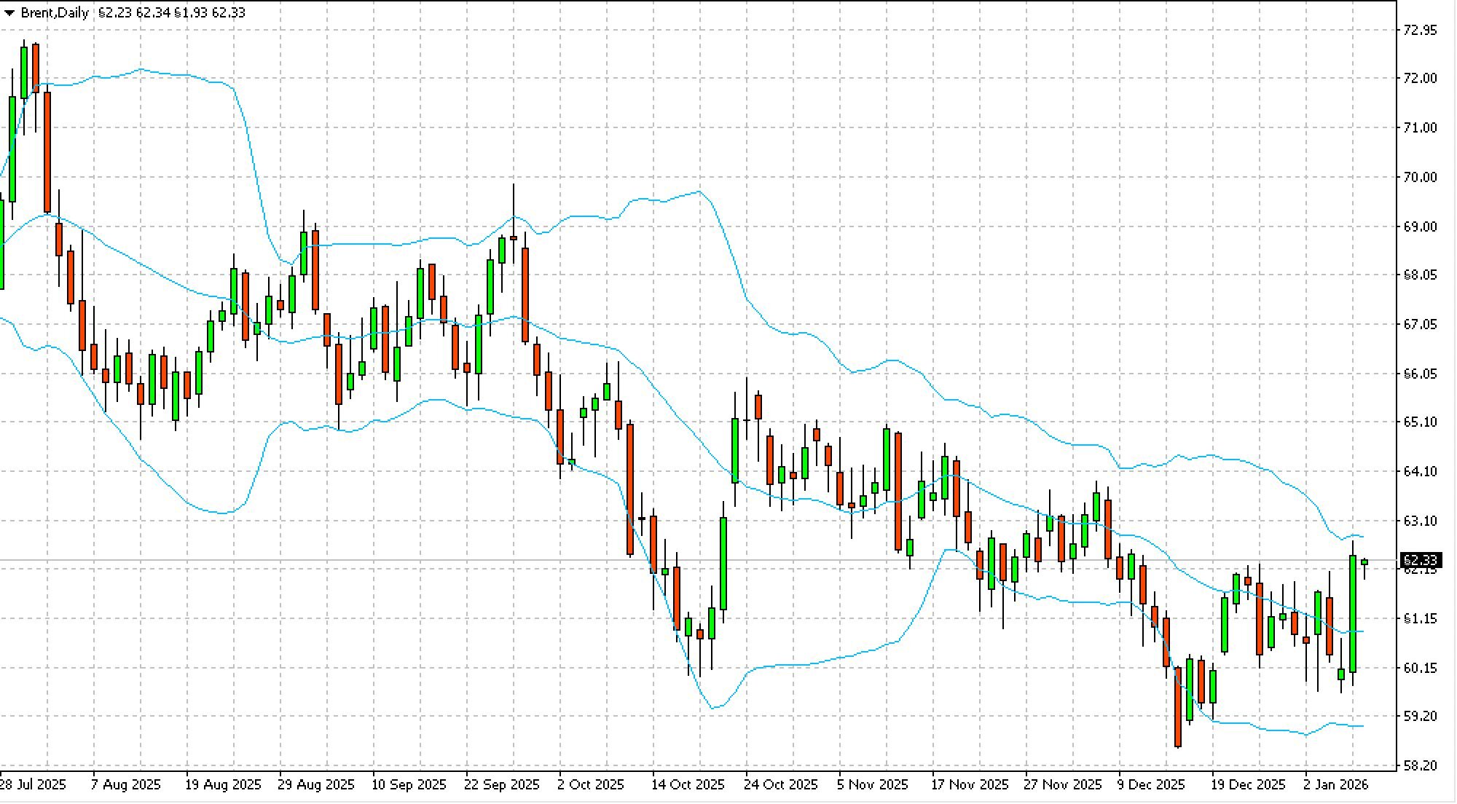Click the 2 Jan 2026 date label

pos(1335,785)
